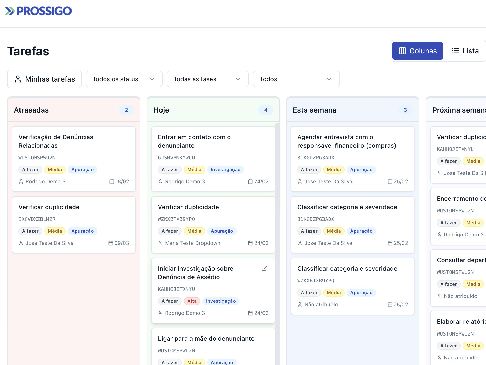Click calendar icon on Iniciar Investigação card
The image size is (486, 365).
tap(250, 313)
